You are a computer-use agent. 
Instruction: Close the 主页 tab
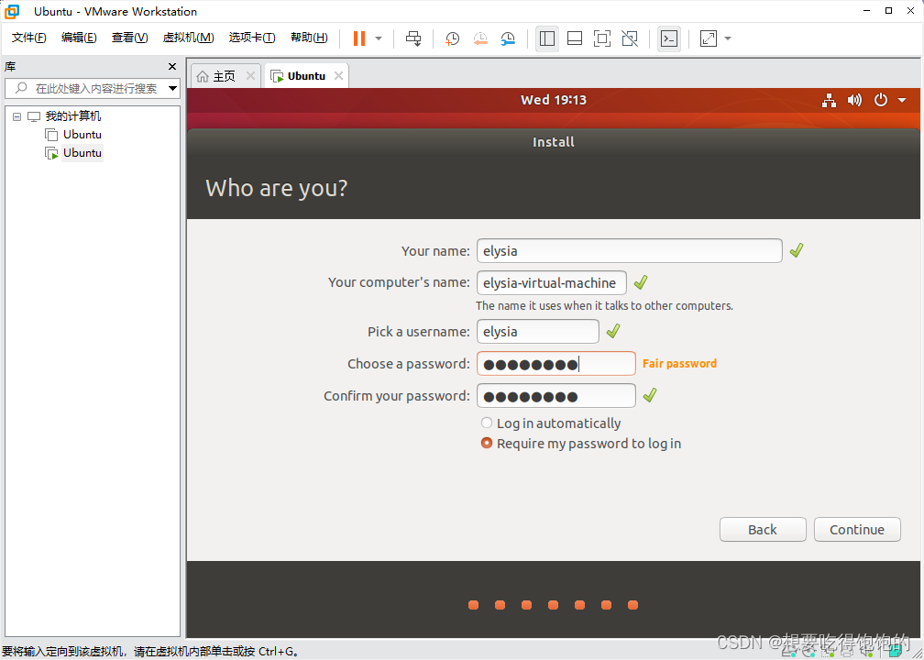pyautogui.click(x=250, y=75)
